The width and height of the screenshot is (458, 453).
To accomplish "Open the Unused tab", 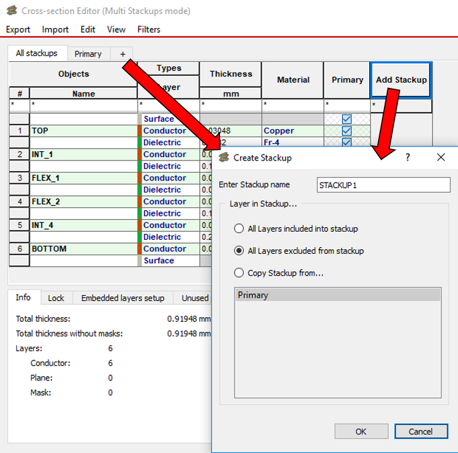I will [193, 298].
